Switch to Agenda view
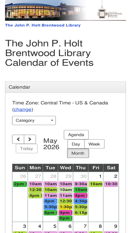 (x=76, y=135)
